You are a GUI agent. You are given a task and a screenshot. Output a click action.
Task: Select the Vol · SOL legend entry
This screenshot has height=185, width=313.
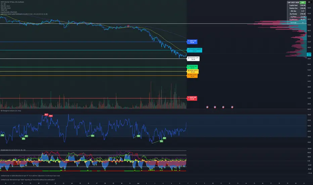click(3, 4)
